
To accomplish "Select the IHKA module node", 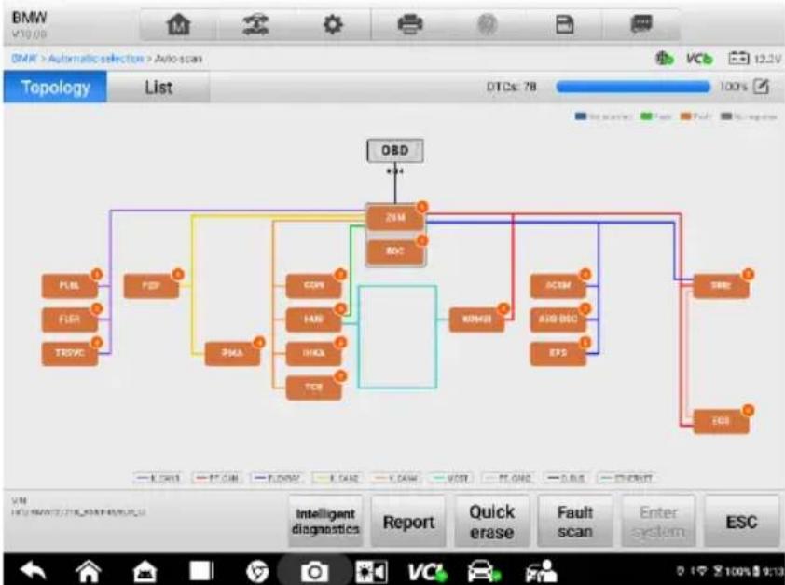I will (x=314, y=353).
